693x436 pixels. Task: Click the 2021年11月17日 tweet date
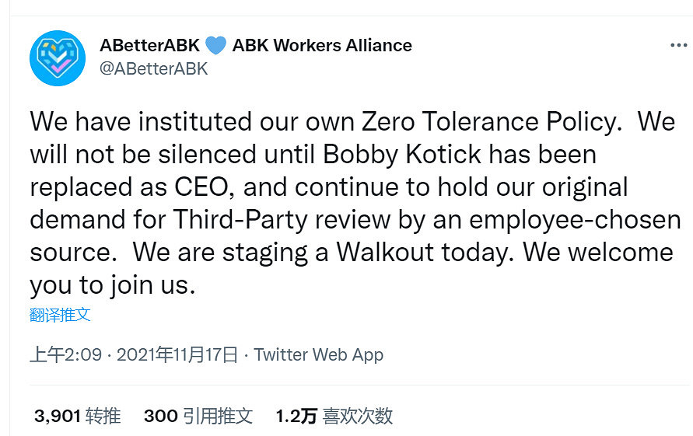tap(177, 355)
